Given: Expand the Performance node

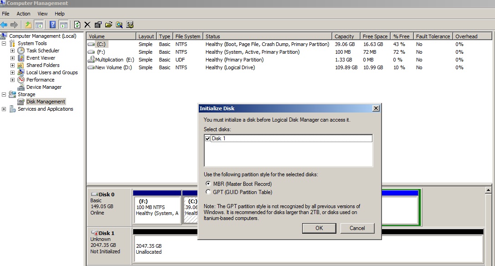Looking at the screenshot, I should pos(12,80).
